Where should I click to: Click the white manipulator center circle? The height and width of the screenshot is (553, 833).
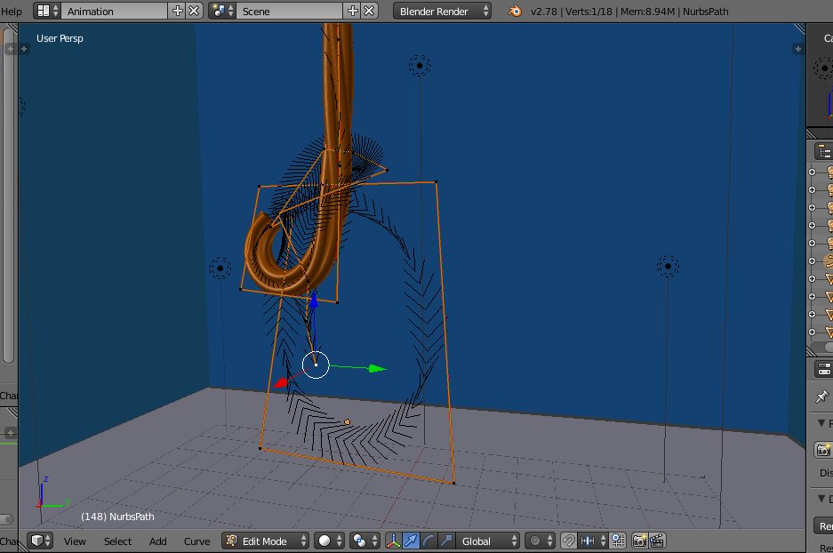click(316, 365)
